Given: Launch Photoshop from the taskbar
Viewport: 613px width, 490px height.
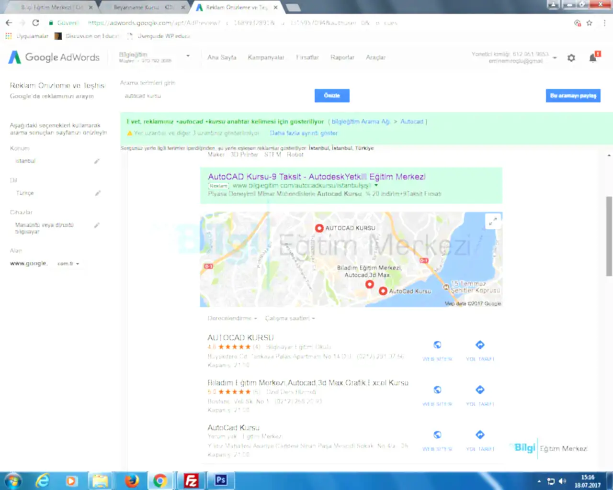Looking at the screenshot, I should click(x=221, y=480).
